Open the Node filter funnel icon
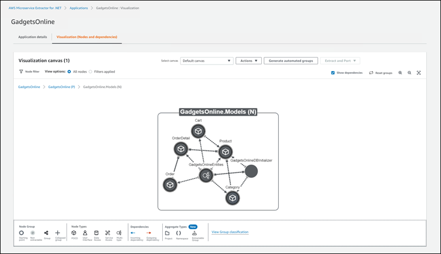Screen dimensions: 441x254 21,72
